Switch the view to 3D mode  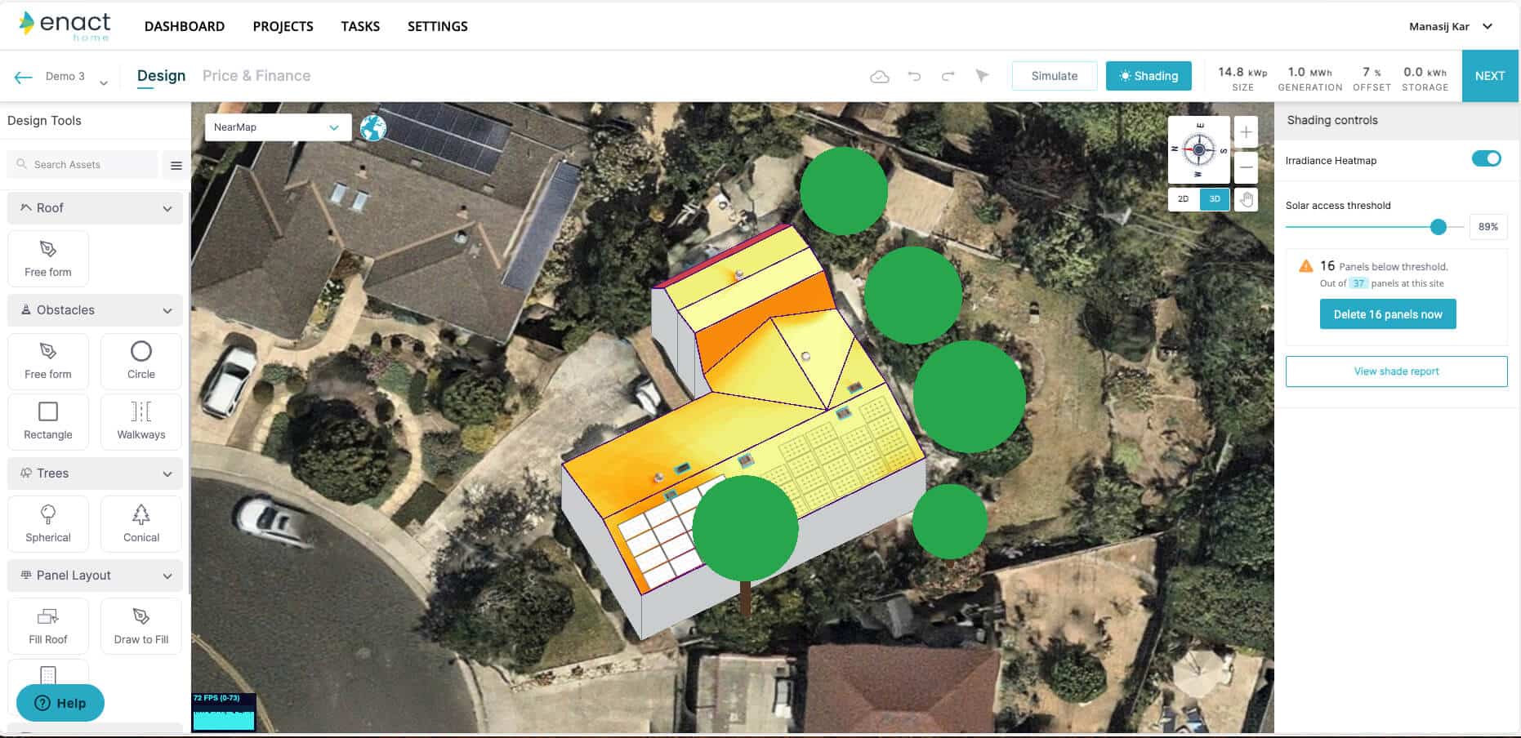[1215, 199]
